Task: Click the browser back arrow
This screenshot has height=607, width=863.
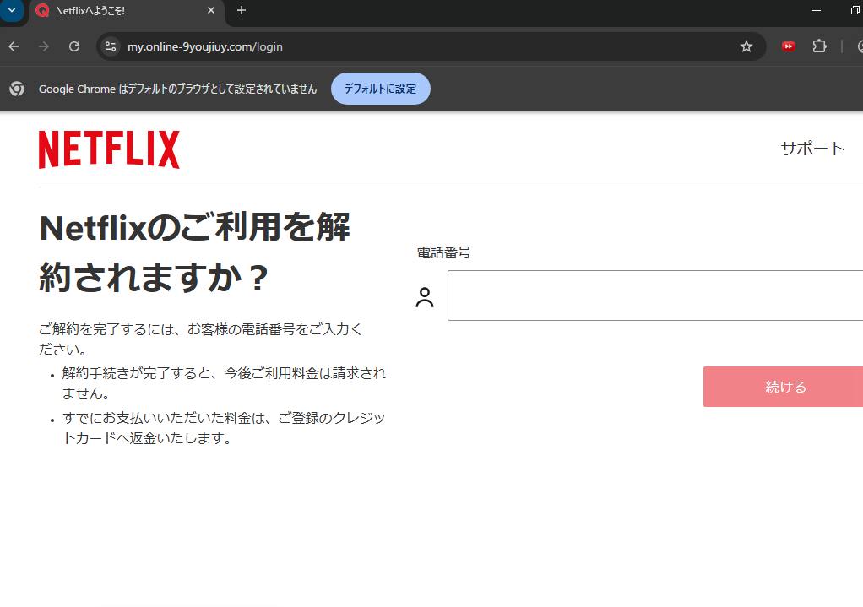Action: pyautogui.click(x=14, y=46)
